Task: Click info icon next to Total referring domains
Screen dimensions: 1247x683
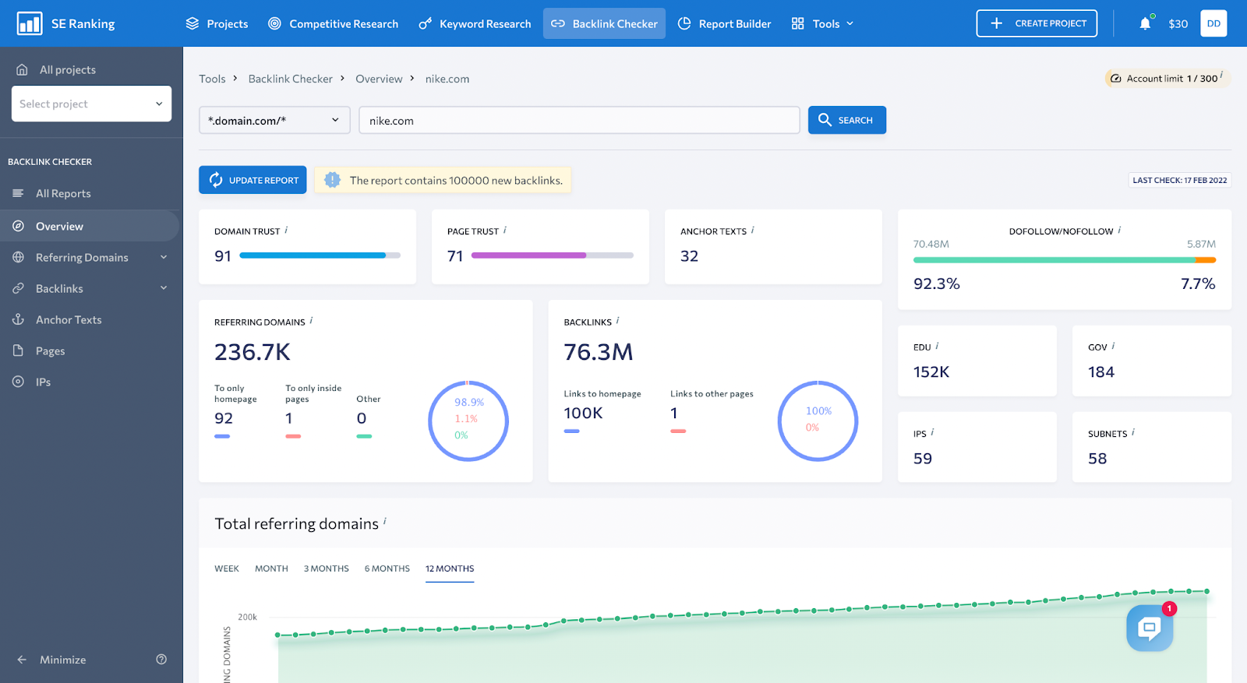Action: [385, 521]
